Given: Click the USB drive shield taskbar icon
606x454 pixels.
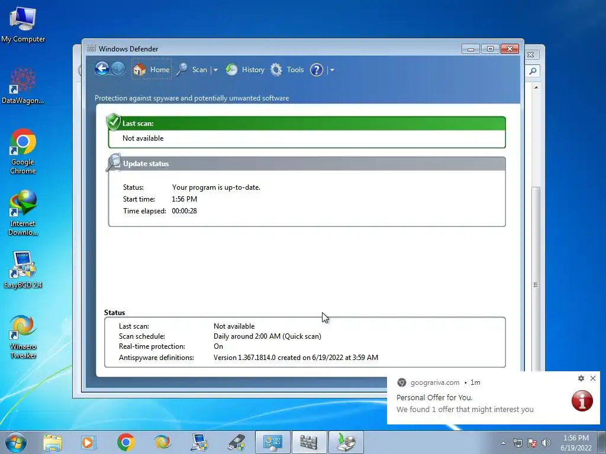Looking at the screenshot, I should point(237,442).
